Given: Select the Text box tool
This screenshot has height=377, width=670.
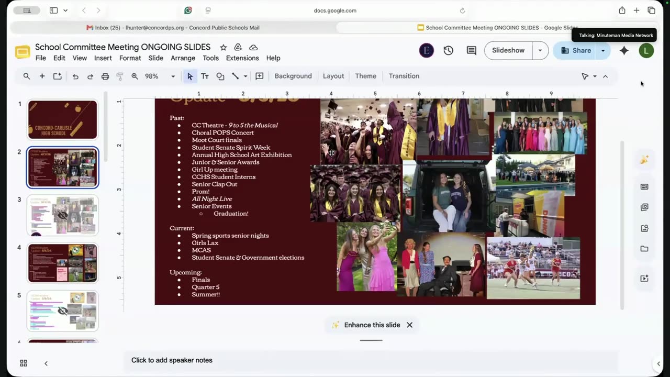Looking at the screenshot, I should coord(205,76).
